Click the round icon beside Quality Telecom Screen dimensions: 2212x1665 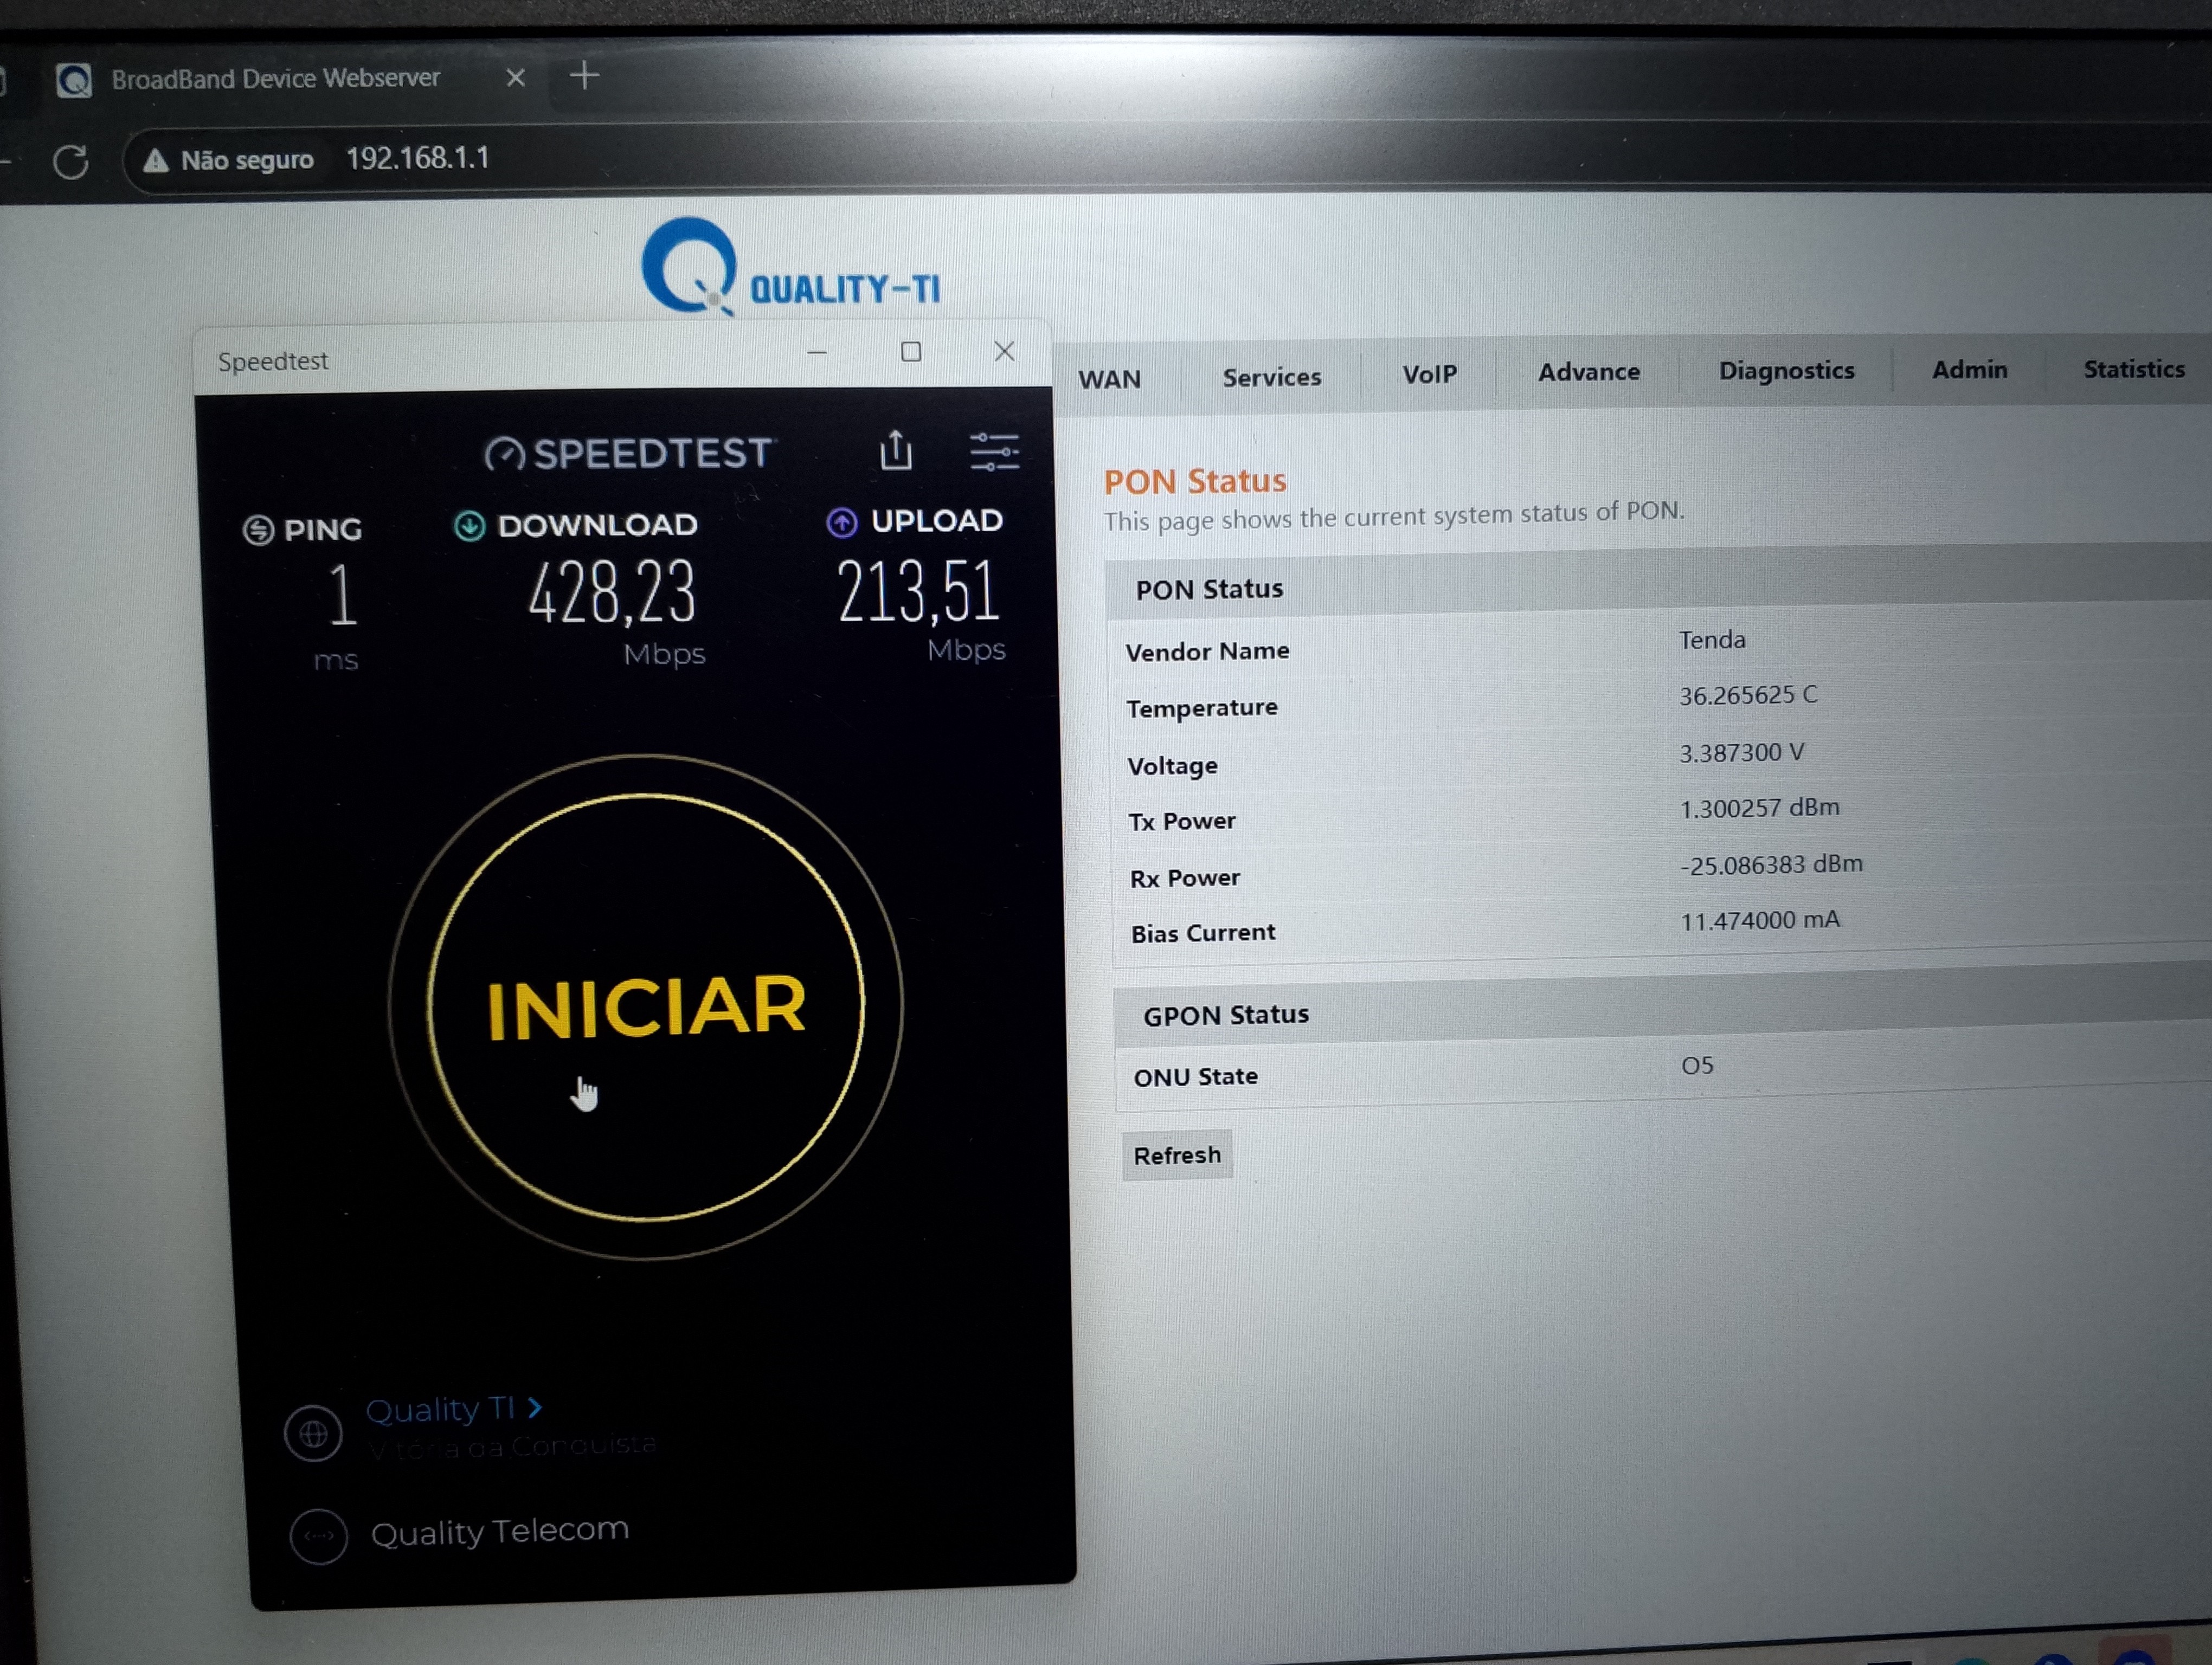(318, 1535)
